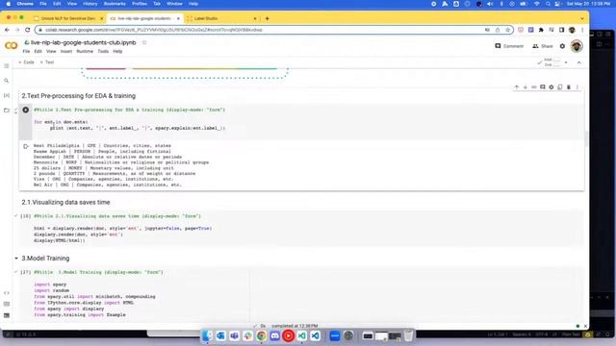Screen dimensions: 616x346
Task: Open the Insert menu in Colab
Action: click(66, 51)
